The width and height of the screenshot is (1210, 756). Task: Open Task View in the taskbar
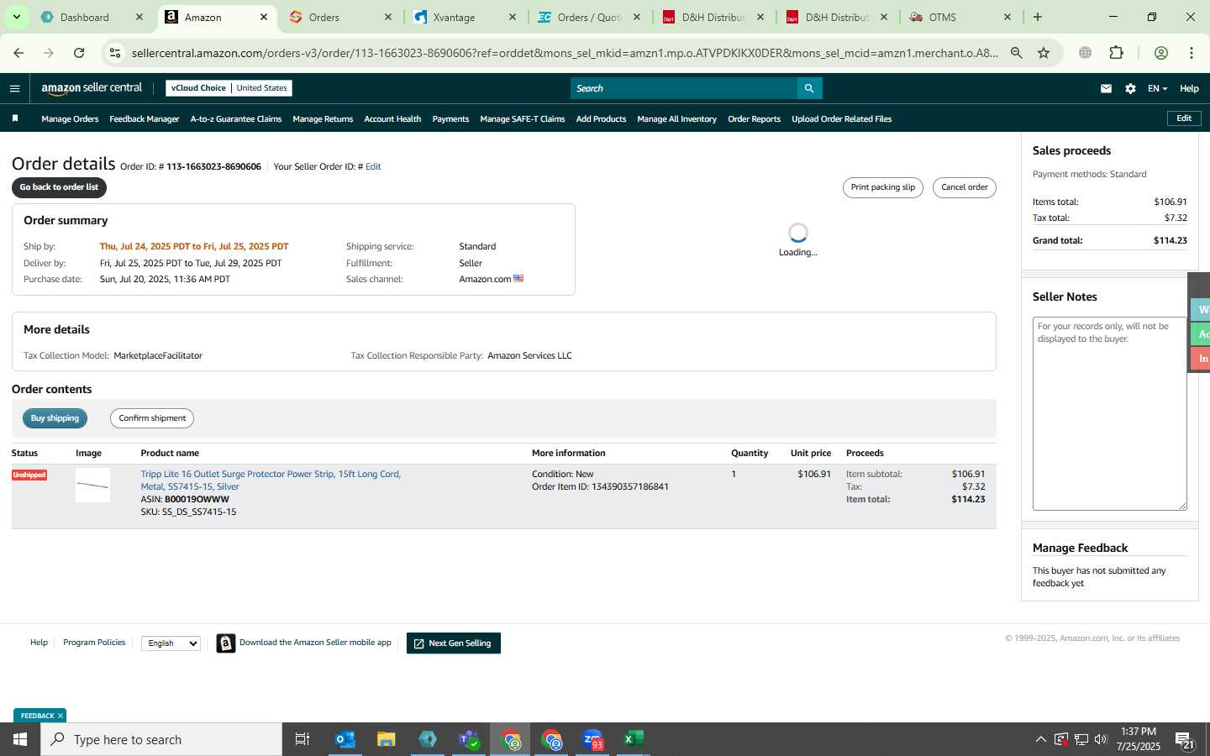coord(302,739)
